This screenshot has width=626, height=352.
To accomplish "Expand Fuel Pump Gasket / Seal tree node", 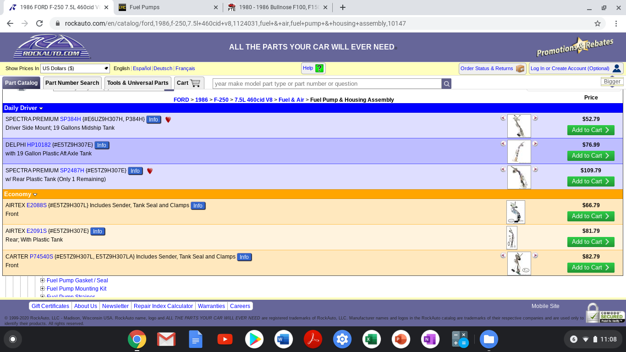I will (43, 280).
